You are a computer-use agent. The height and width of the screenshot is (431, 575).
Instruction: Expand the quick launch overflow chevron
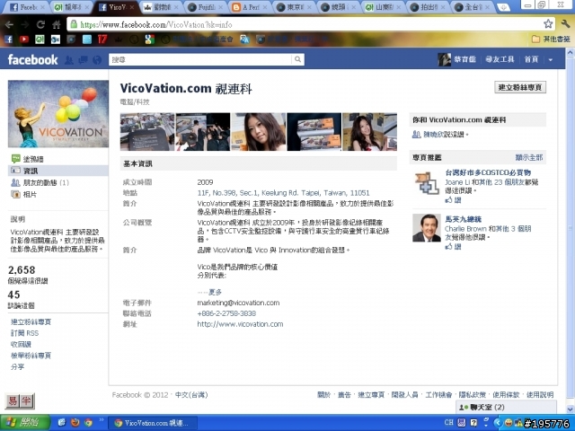[102, 420]
